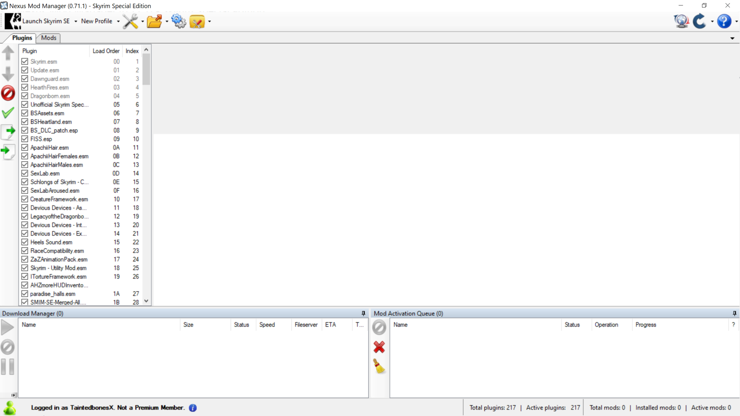Sort by the Plugin column header
This screenshot has height=416, width=740.
click(x=54, y=51)
